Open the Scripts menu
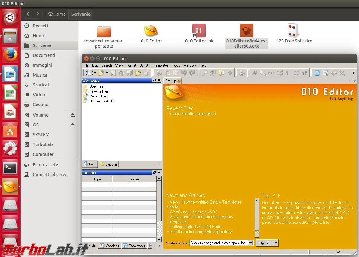The image size is (359, 257). click(x=145, y=65)
